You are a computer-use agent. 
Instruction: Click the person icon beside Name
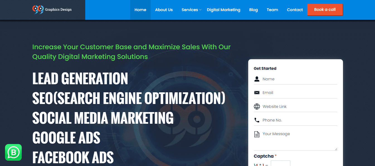click(x=257, y=79)
